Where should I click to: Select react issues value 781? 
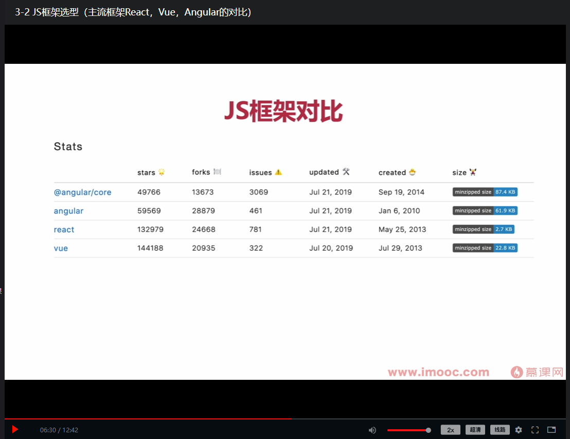coord(255,230)
